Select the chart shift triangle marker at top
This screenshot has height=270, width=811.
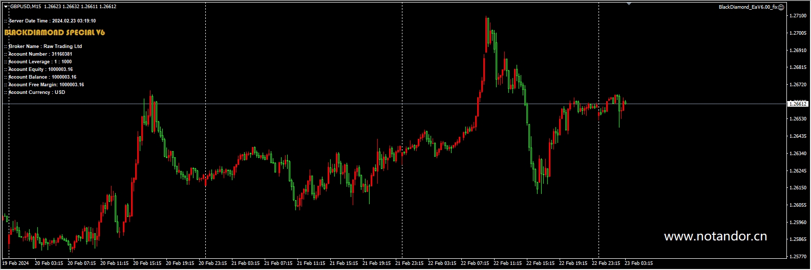point(629,4)
